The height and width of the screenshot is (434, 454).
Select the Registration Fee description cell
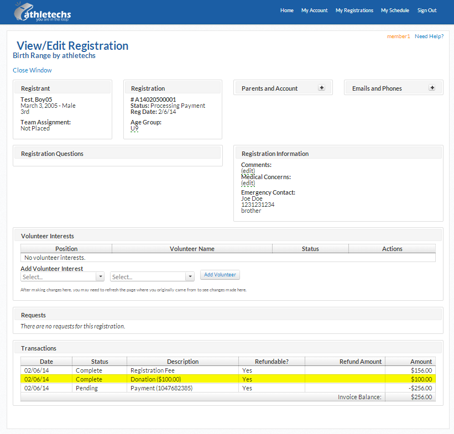[x=182, y=370]
